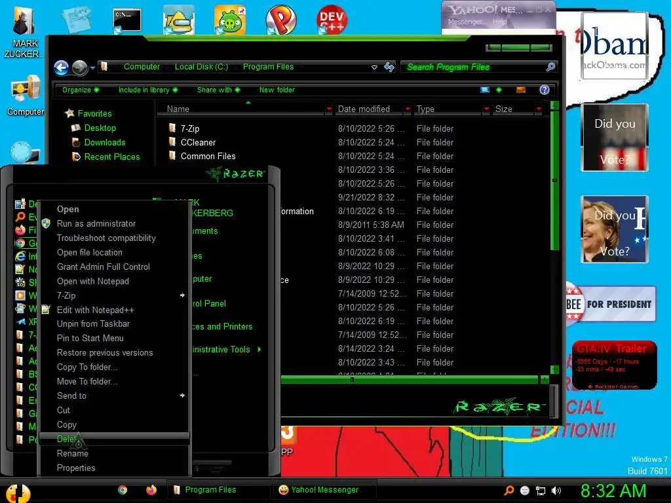Click the refresh icon beside the address bar
Screen dimensions: 671x503
389,67
